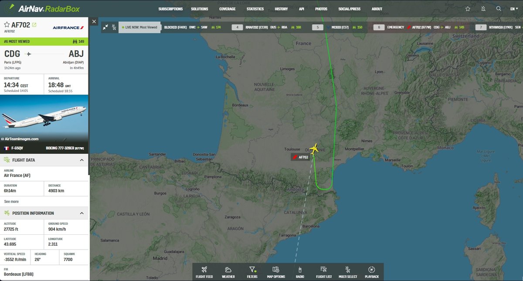This screenshot has width=523, height=281.
Task: Open Coverage menu
Action: (228, 9)
